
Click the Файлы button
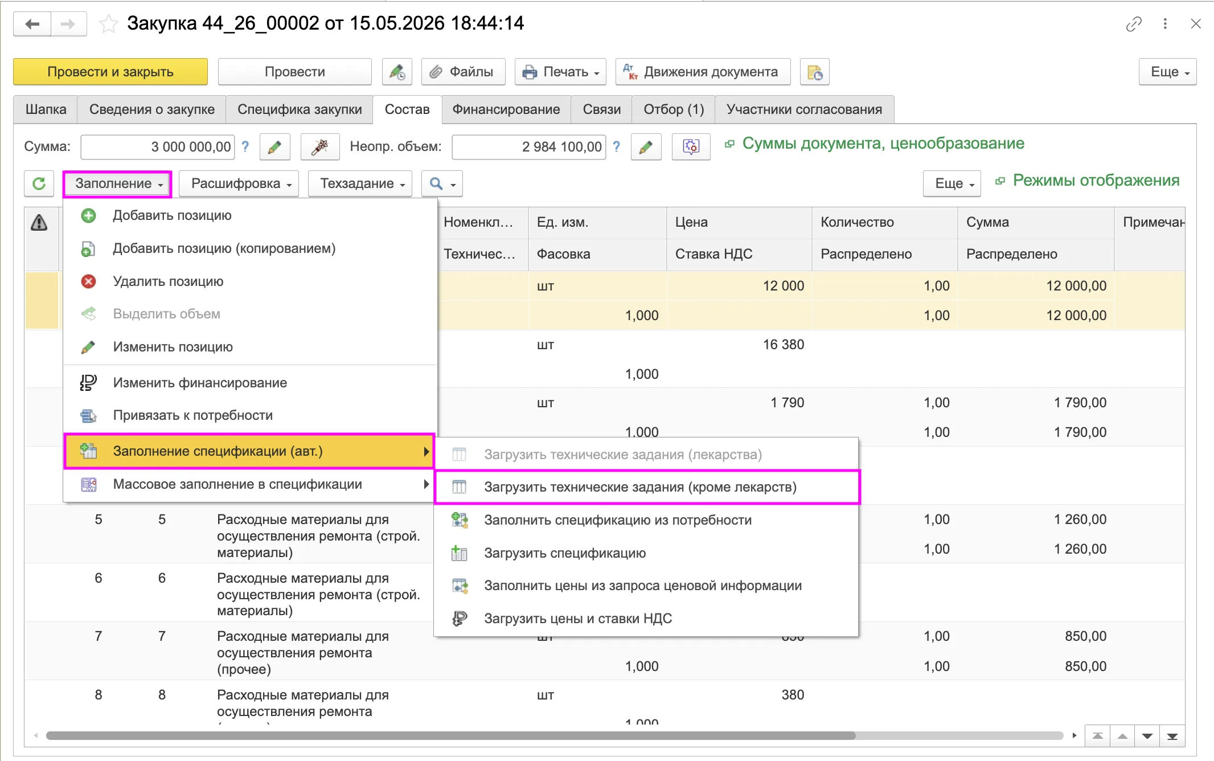(x=463, y=72)
